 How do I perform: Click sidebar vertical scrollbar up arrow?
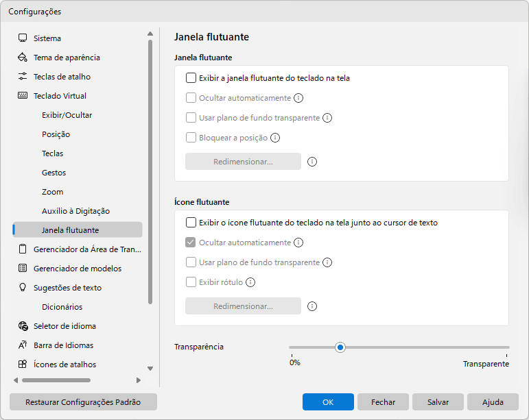point(150,34)
